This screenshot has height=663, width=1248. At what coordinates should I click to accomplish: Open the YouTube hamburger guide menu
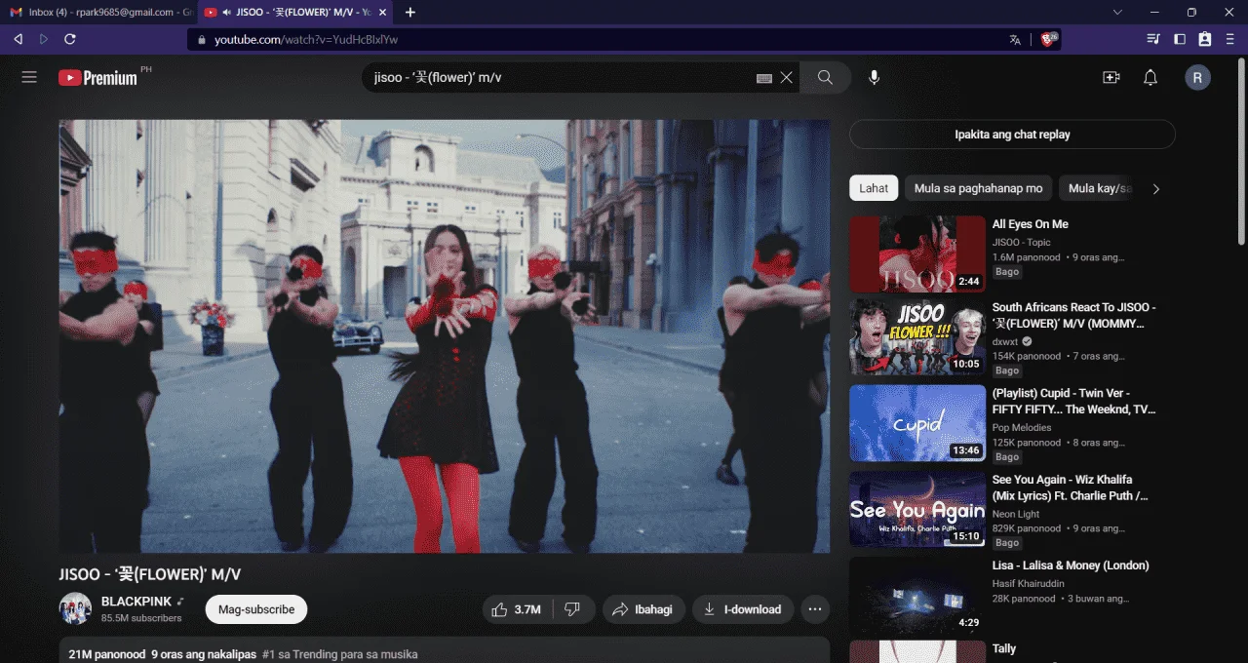(x=29, y=77)
